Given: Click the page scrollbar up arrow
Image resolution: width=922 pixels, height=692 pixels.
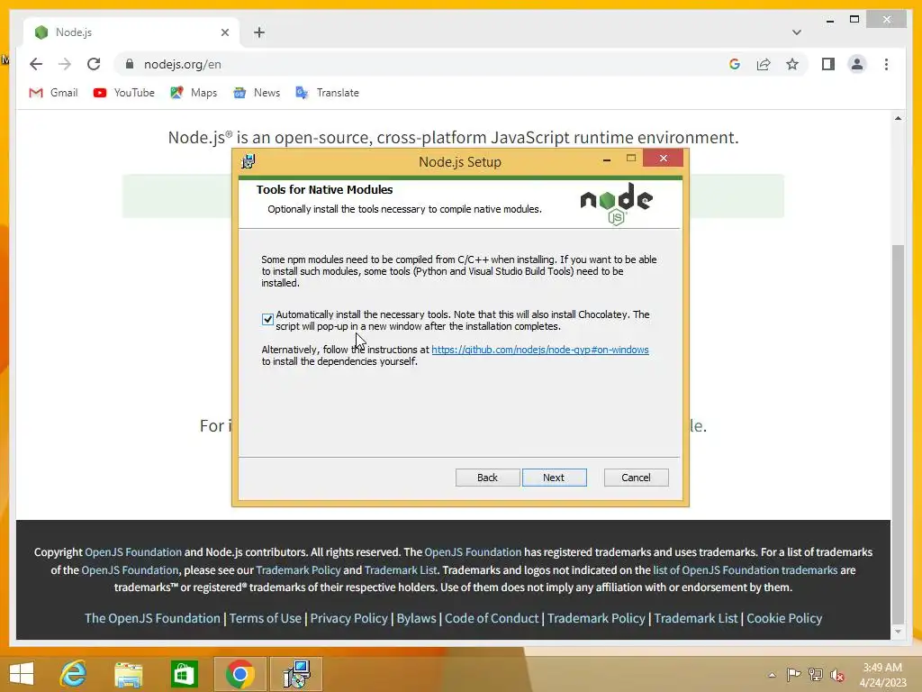Looking at the screenshot, I should [x=898, y=118].
